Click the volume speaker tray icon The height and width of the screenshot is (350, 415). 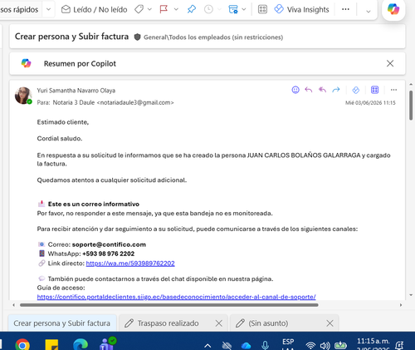click(x=325, y=345)
